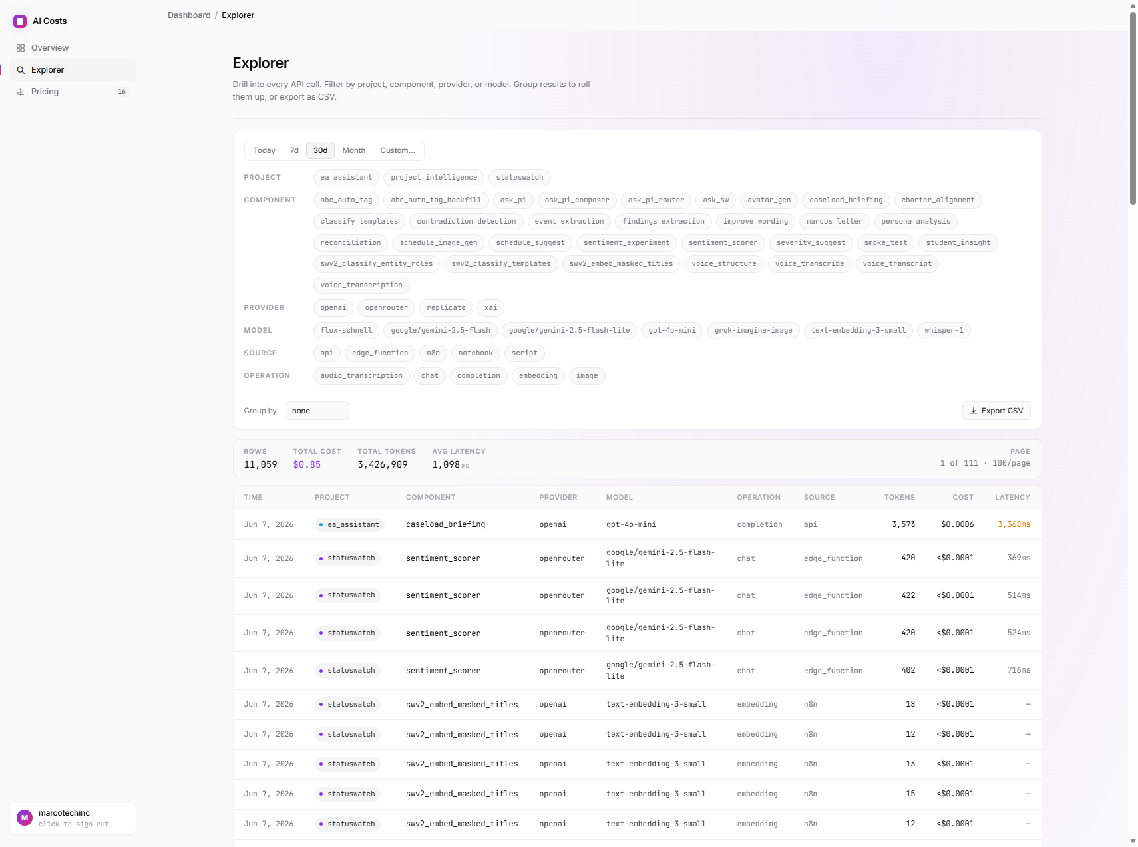Toggle the grok-imagine-image model chip
Image resolution: width=1138 pixels, height=847 pixels.
point(753,331)
